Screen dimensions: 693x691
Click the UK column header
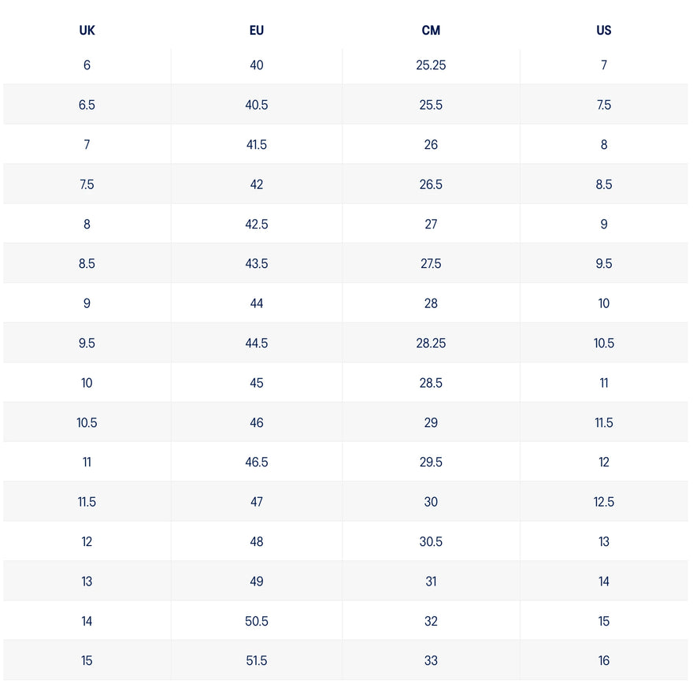[x=87, y=31]
